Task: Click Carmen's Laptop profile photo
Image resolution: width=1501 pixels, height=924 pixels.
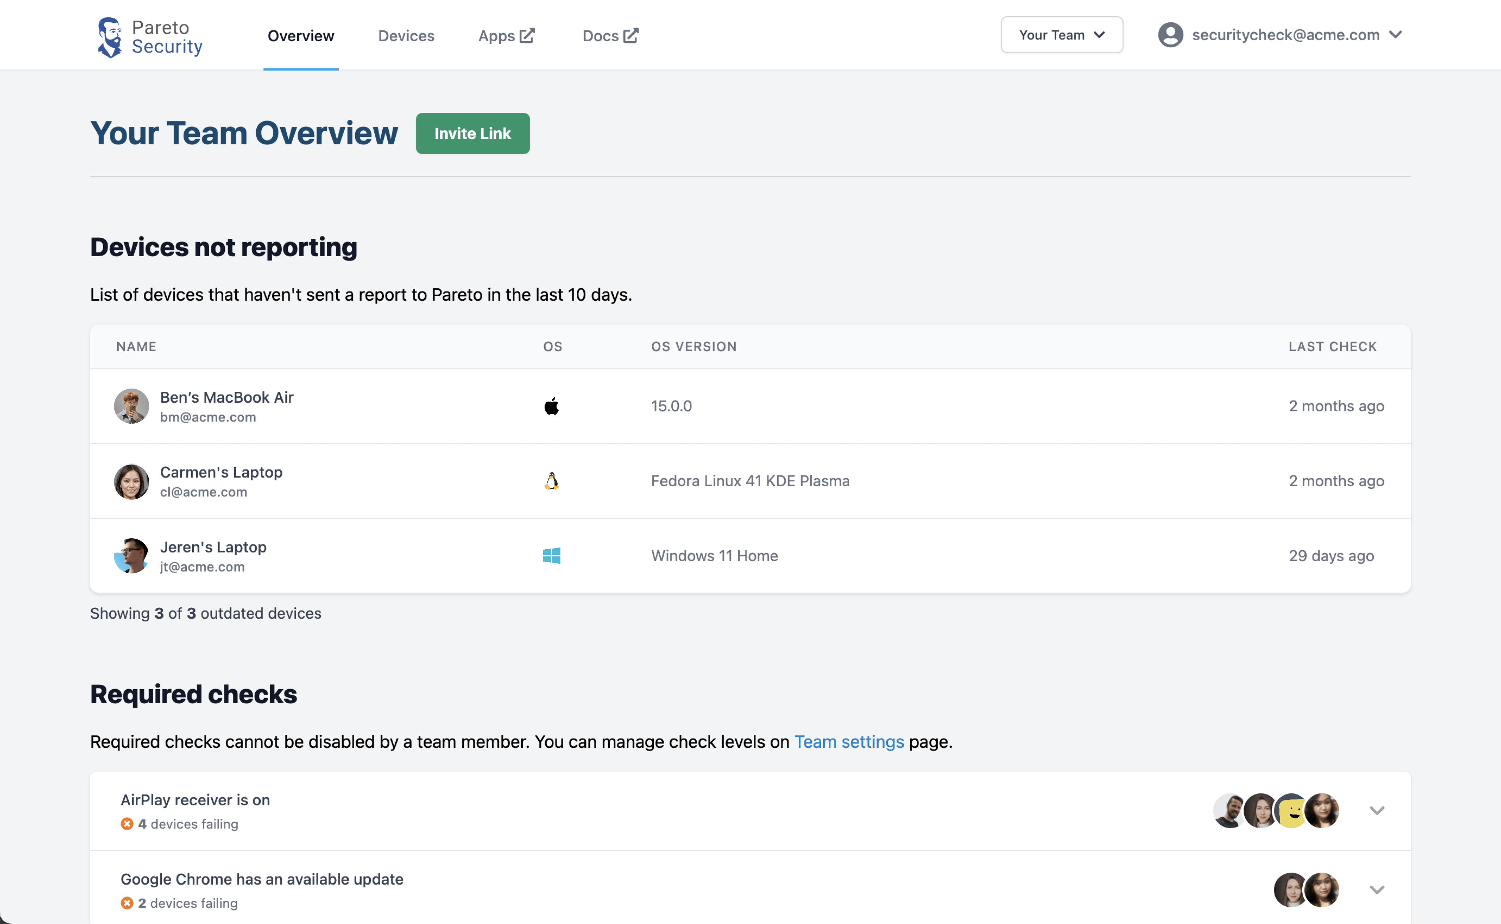Action: [131, 482]
